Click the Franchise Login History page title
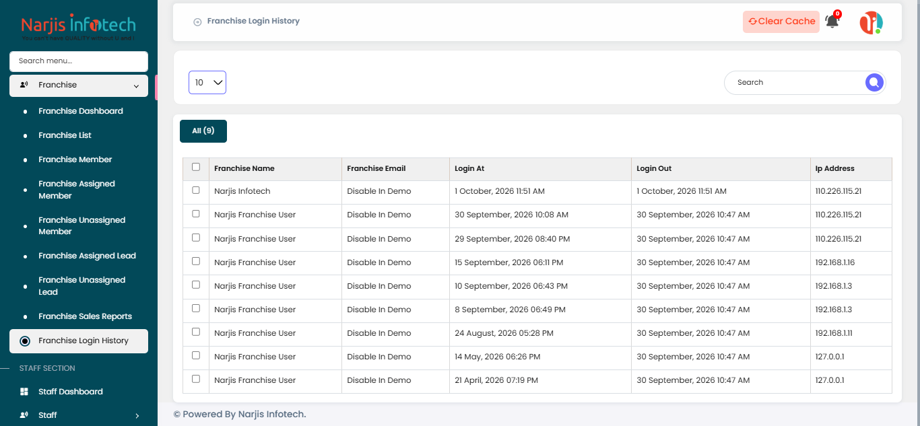The height and width of the screenshot is (426, 920). 253,22
